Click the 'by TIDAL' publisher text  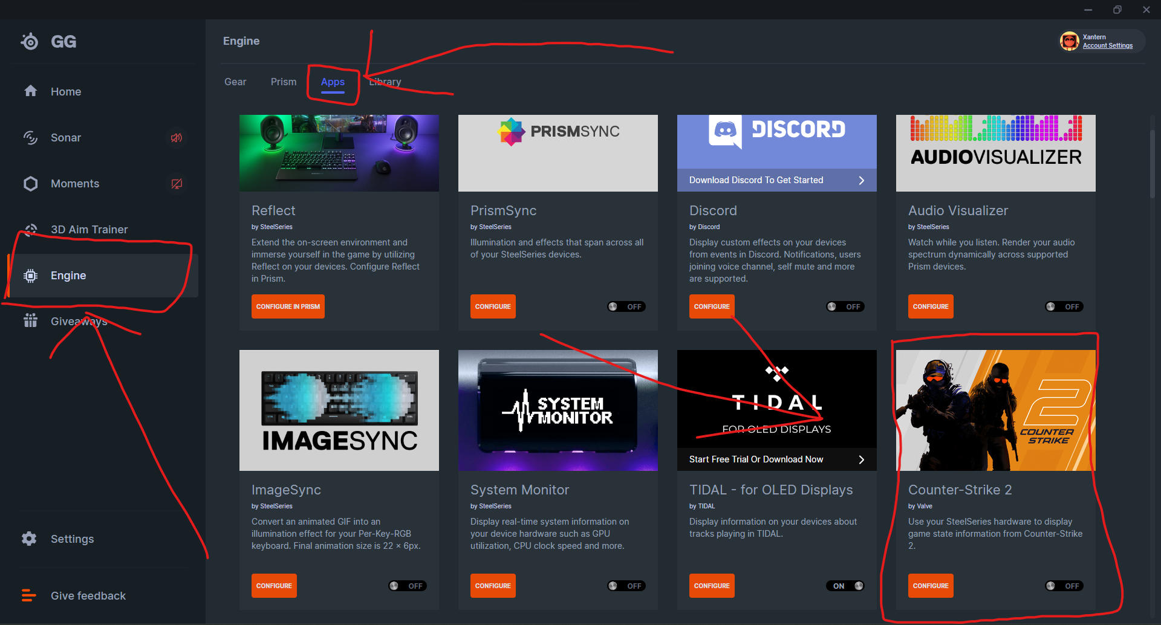702,506
